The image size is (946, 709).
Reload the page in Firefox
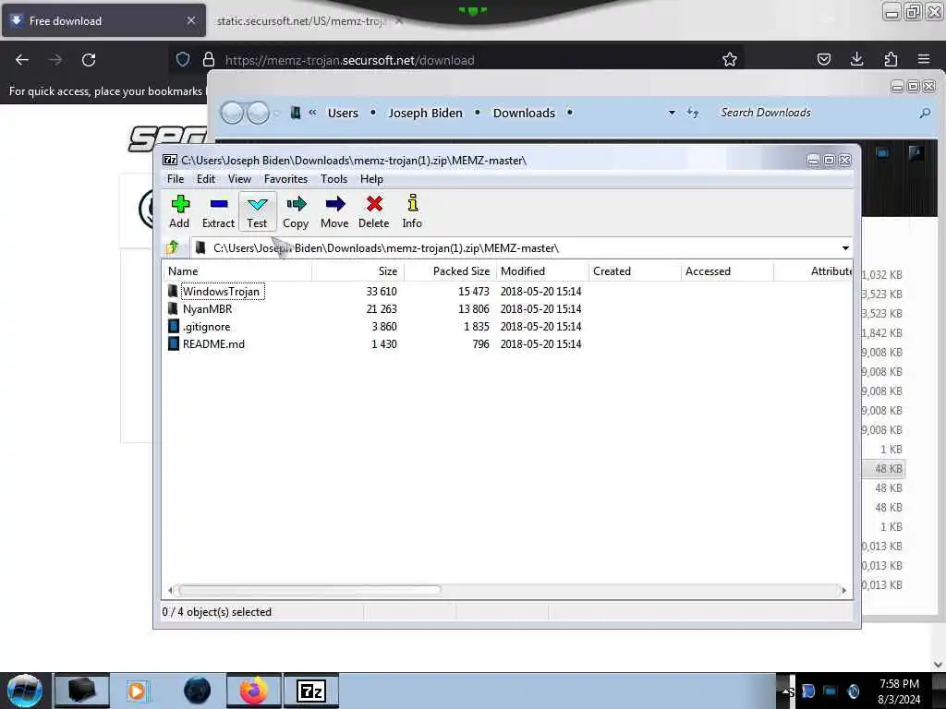point(89,60)
